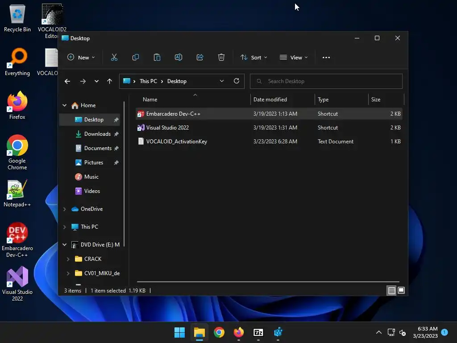This screenshot has height=343, width=457.
Task: Select Embarcadero Dev-C++ desktop shortcut
Action: pos(17,240)
